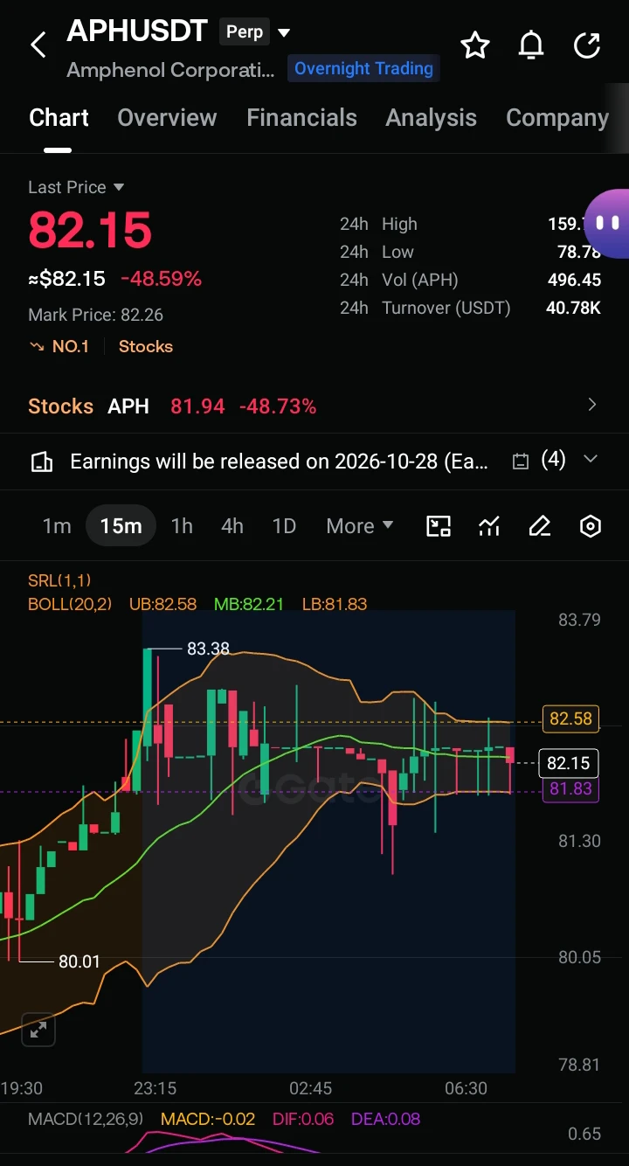Tap the DIF:0.06 MACD value

(x=303, y=1119)
